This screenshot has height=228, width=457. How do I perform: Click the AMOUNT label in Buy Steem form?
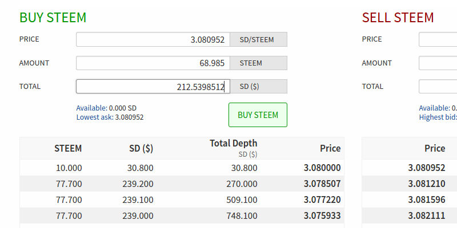[x=34, y=63]
